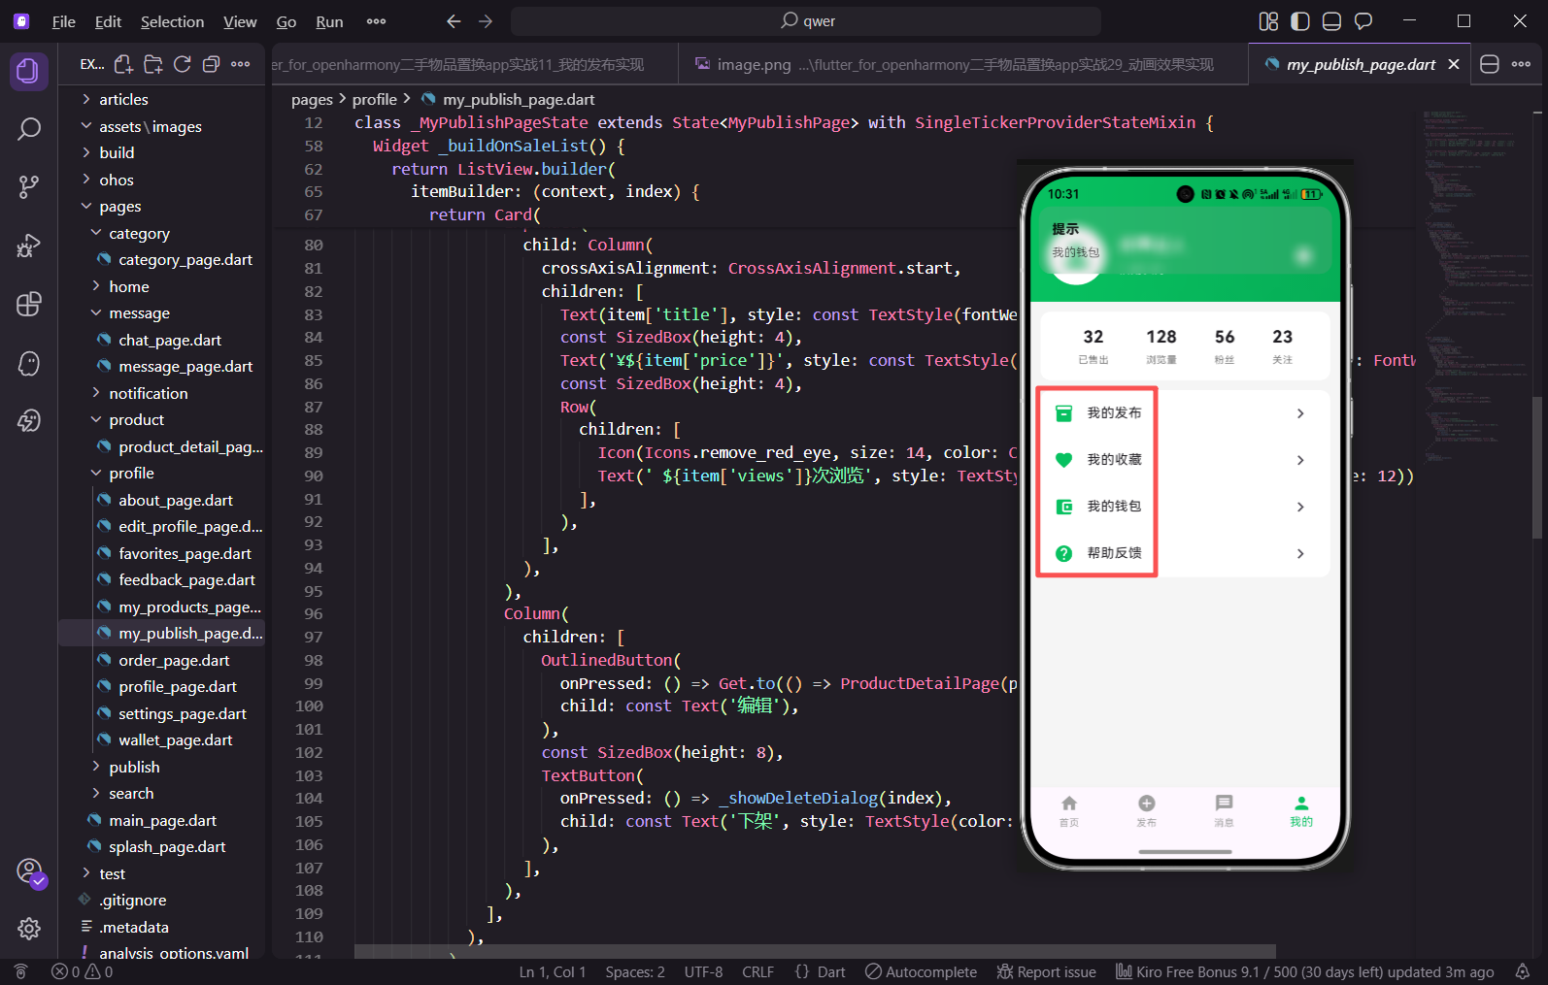1548x985 pixels.
Task: Open the Explorer view in activity bar
Action: tap(29, 71)
